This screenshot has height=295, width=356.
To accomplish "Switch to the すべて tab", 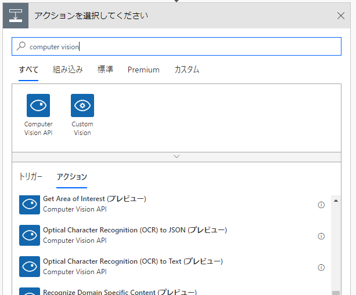I will point(28,70).
